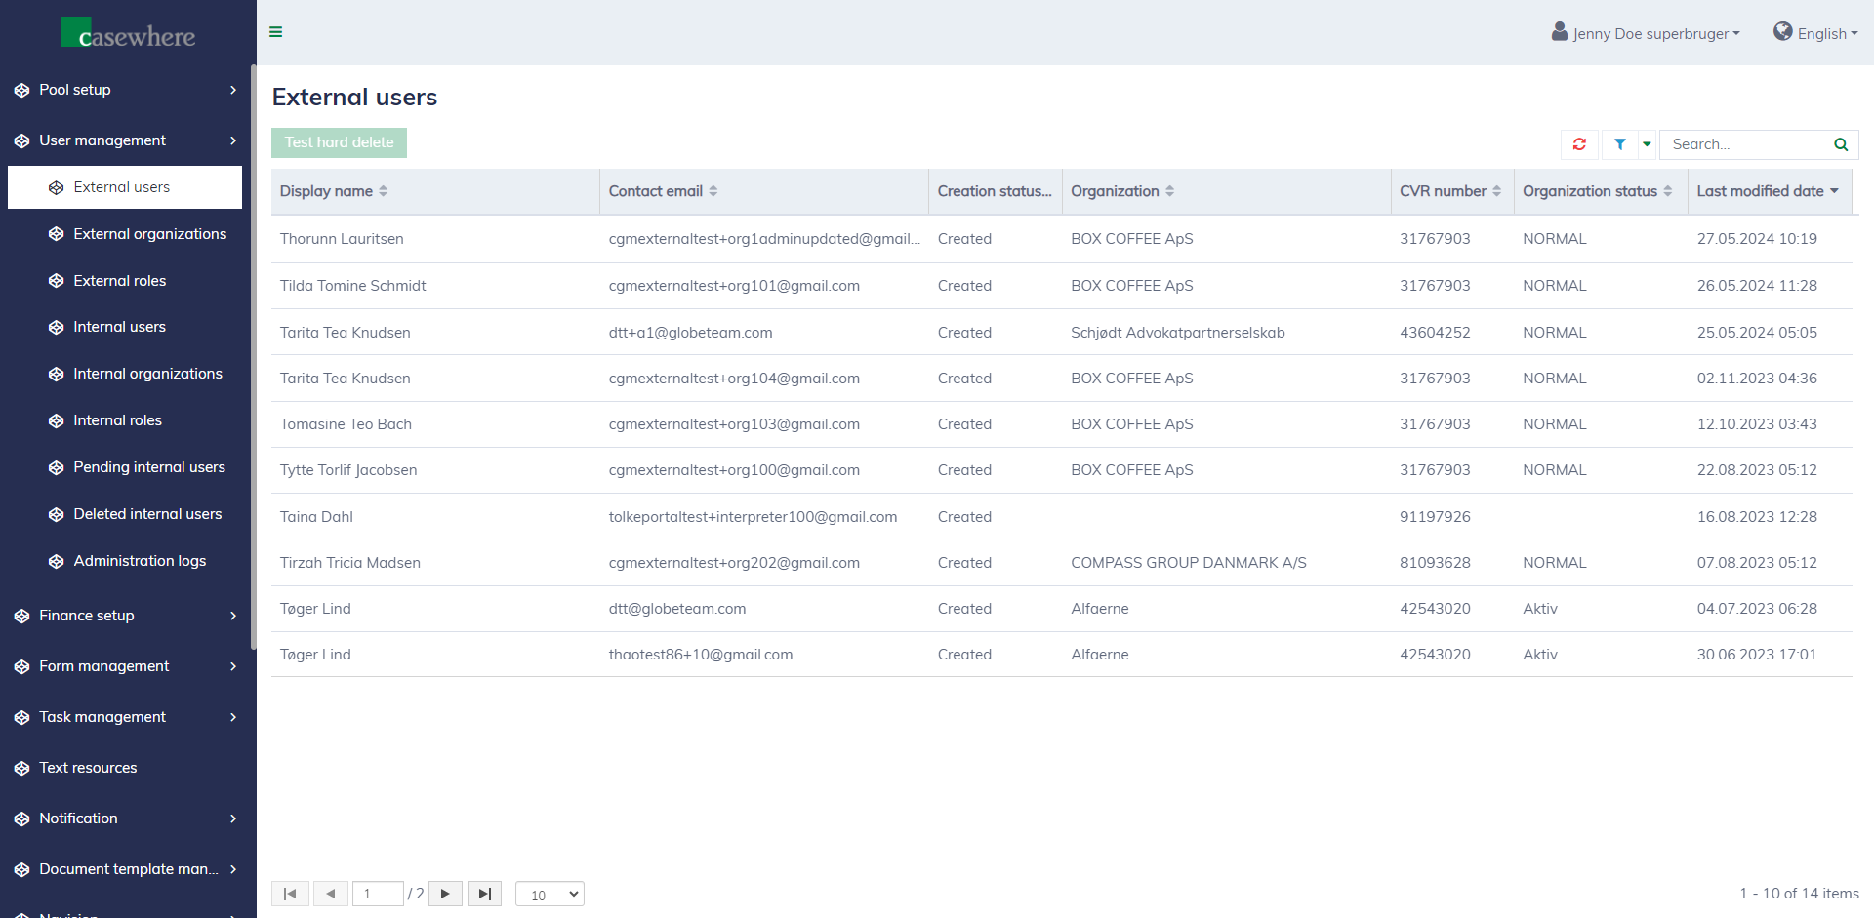
Task: Click the Test hard delete button
Action: click(339, 142)
